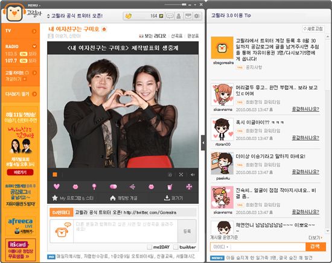Screen dimensions: 332x263
Task: Click 공감하시나요? on paek4u post
Action: tap(305, 171)
